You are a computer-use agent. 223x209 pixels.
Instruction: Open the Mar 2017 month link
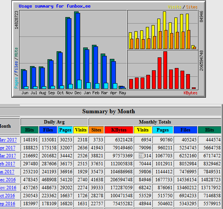pos(8,156)
